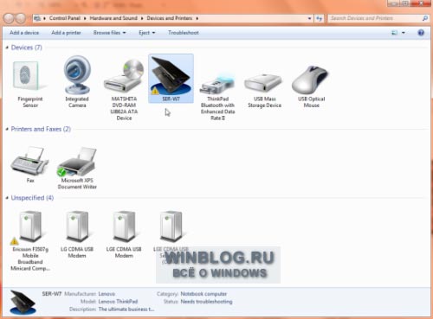This screenshot has height=319, width=433.
Task: Select the Integrated Camera device icon
Action: (77, 74)
